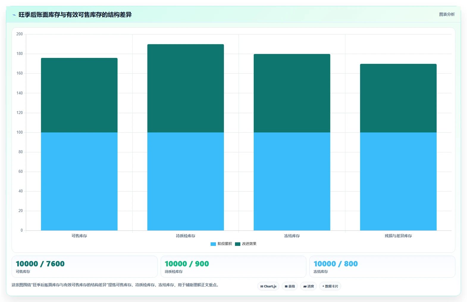467x302 pixels.
Task: Click the 100 y-axis tick value
Action: [20, 132]
